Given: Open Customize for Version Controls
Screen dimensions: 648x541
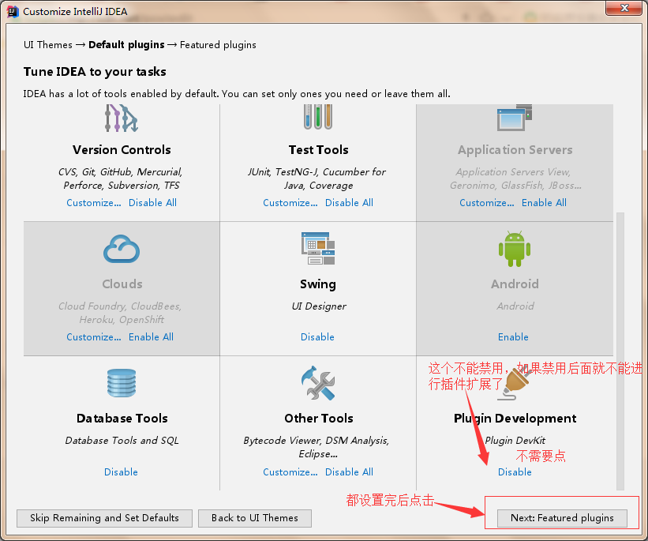Looking at the screenshot, I should tap(94, 203).
